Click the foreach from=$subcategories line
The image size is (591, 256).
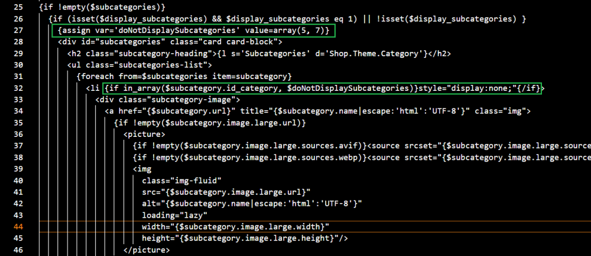[184, 77]
